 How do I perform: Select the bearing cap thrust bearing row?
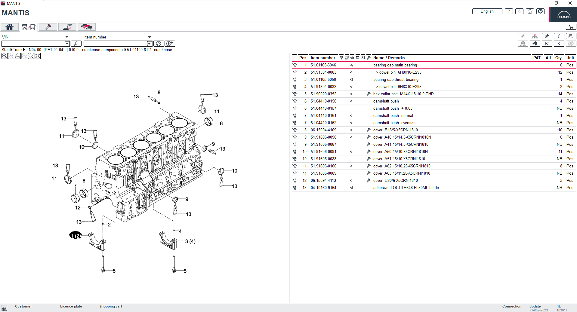click(434, 80)
